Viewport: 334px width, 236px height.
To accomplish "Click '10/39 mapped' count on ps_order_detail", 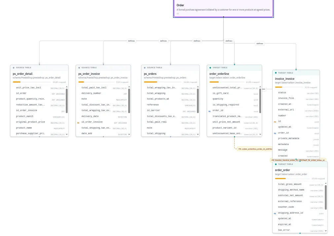I will point(59,82).
